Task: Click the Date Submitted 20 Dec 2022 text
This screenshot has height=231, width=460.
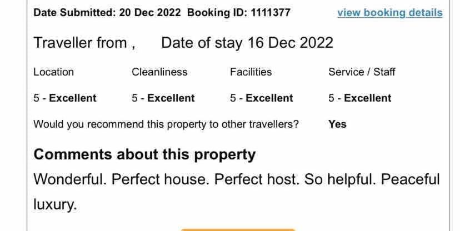Action: click(x=107, y=13)
